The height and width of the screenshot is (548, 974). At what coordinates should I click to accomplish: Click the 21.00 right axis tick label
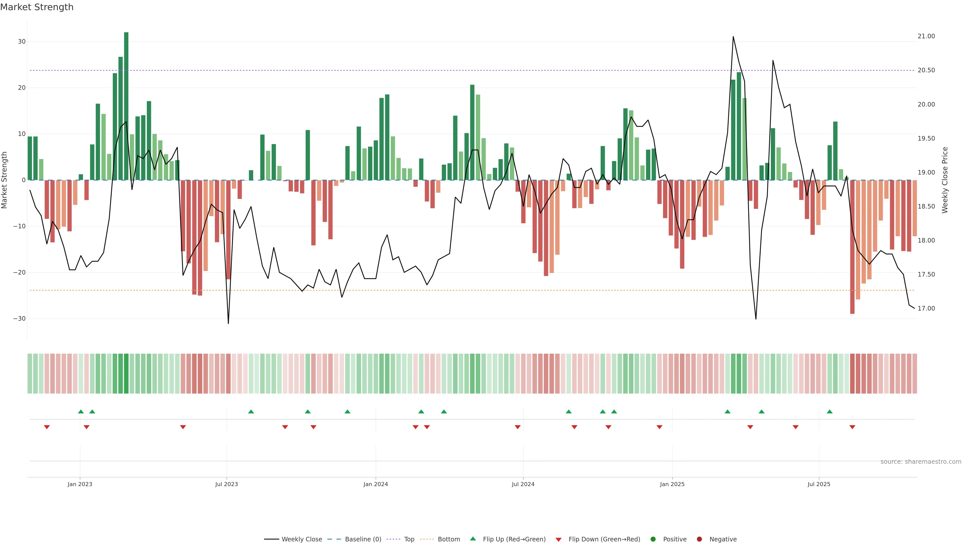click(x=926, y=36)
